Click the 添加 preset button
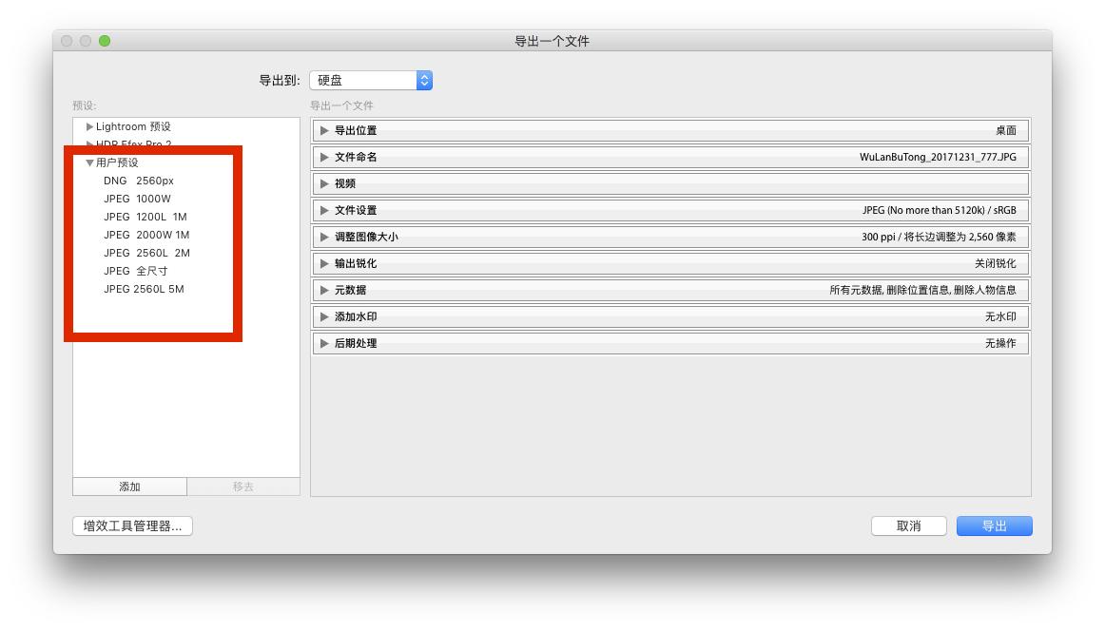This screenshot has width=1105, height=630. coord(129,486)
